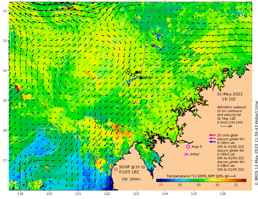258x199 pixels.
Task: Click latitude axis label -13
Action: [4, 41]
